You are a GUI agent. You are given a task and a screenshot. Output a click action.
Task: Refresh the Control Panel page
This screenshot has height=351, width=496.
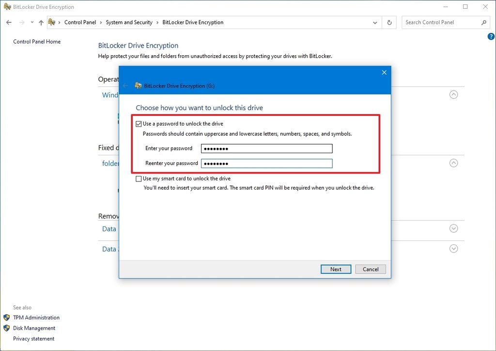pos(389,22)
